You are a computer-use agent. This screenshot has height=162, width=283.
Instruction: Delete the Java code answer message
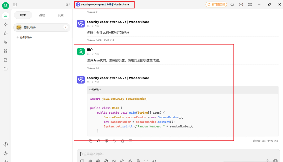(123, 141)
